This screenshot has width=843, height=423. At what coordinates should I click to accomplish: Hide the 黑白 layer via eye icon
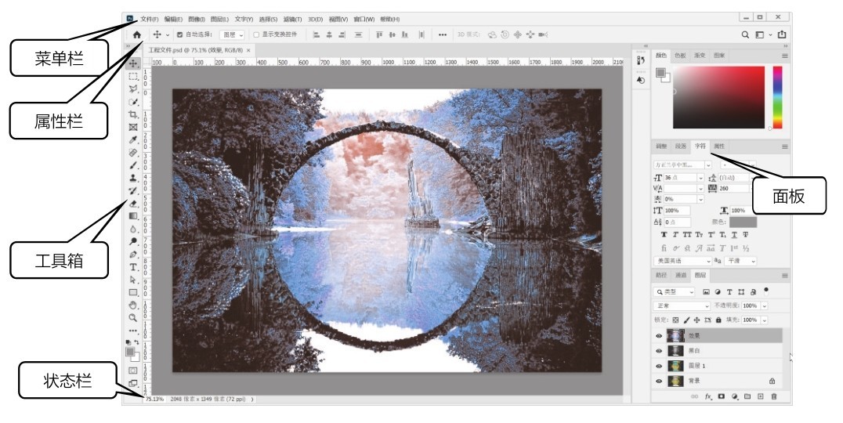[x=659, y=351]
